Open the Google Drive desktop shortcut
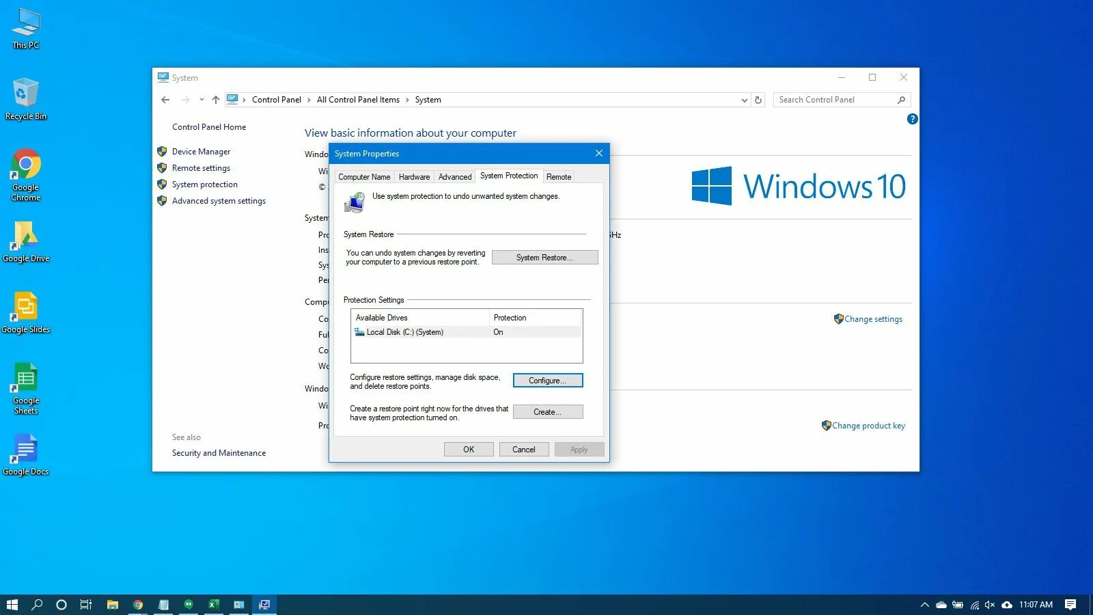The width and height of the screenshot is (1093, 615). coord(26,242)
